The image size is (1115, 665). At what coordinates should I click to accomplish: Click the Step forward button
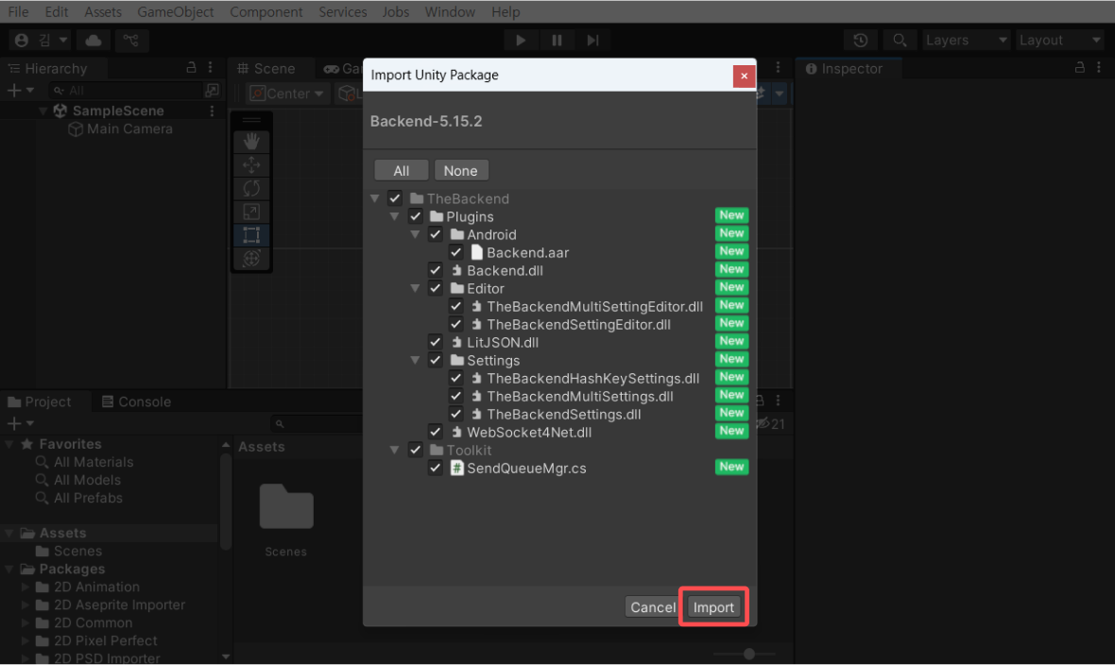coord(593,41)
